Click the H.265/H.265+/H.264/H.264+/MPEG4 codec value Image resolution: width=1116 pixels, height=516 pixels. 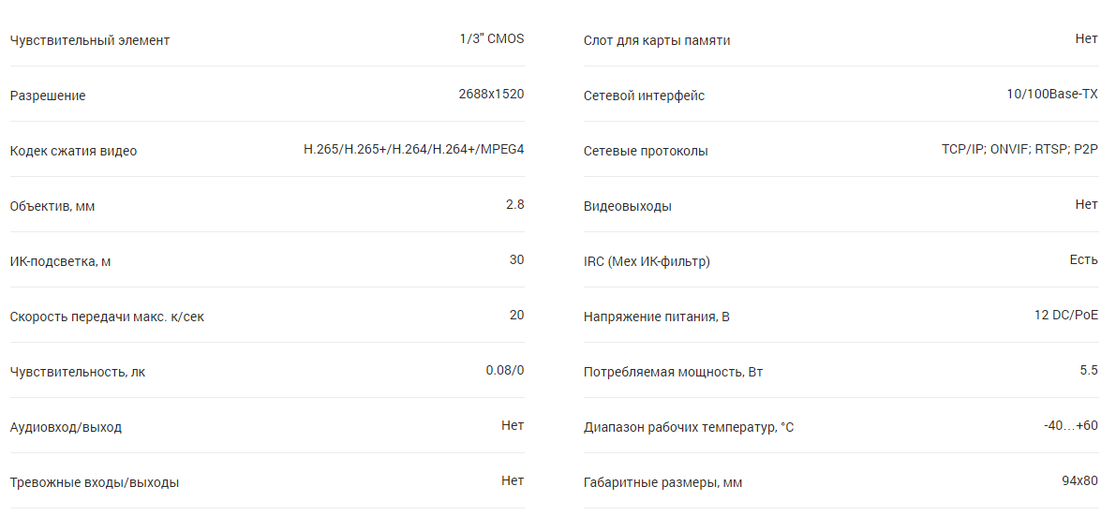(x=413, y=150)
